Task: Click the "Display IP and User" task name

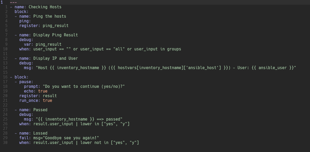Action: [56, 58]
